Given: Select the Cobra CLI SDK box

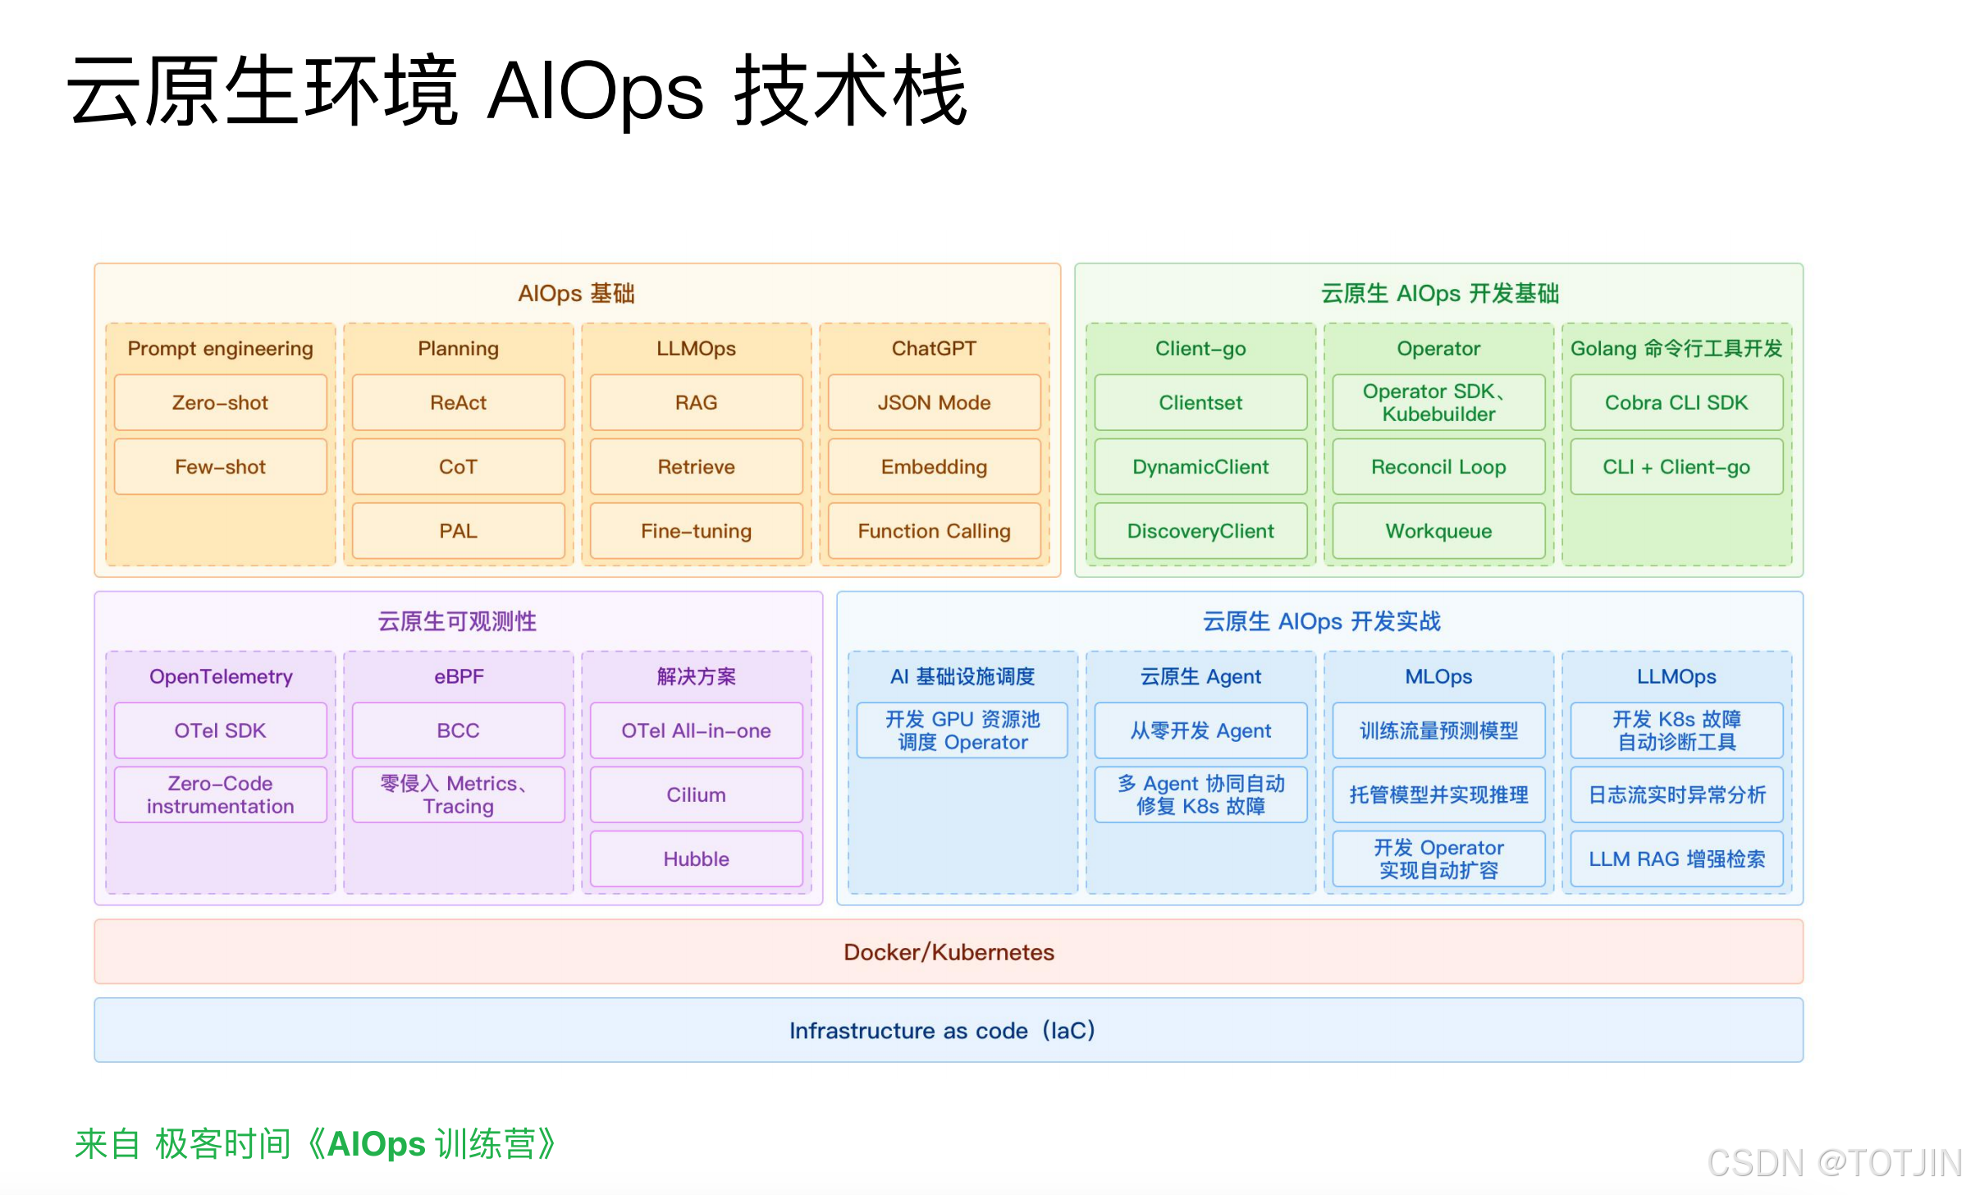Looking at the screenshot, I should pos(1676,402).
